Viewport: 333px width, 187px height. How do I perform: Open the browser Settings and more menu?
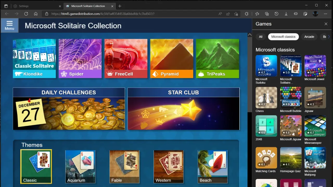click(325, 14)
